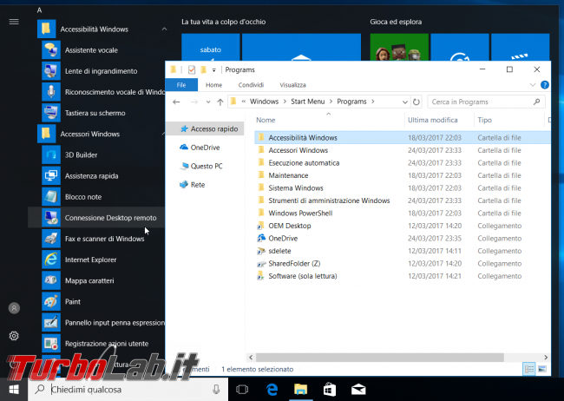Open the user account icon in Start

14,308
